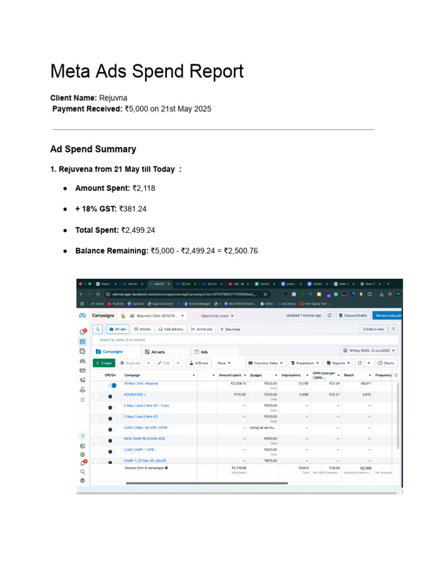Open the Edit options arrow
The width and height of the screenshot is (427, 569).
click(x=178, y=363)
